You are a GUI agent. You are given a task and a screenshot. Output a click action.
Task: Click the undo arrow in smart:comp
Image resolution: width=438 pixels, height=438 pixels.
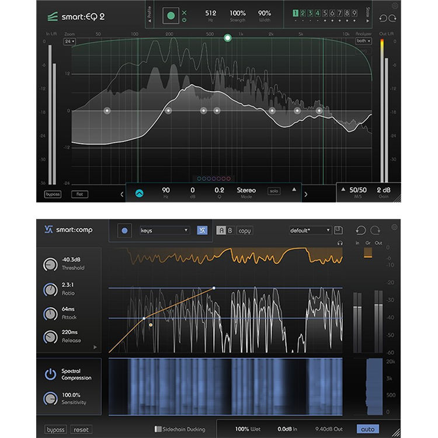(361, 231)
